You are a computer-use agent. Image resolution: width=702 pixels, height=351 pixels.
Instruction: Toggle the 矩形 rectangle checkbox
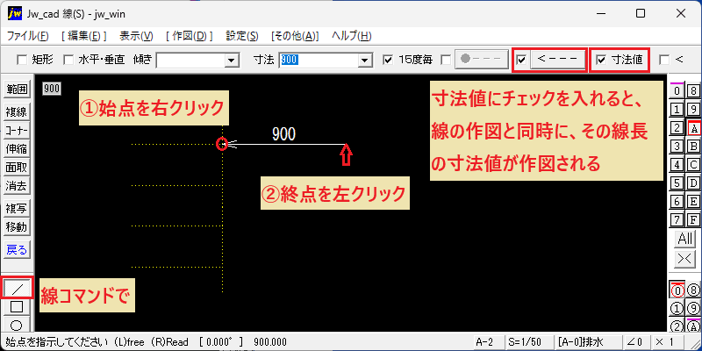[21, 60]
